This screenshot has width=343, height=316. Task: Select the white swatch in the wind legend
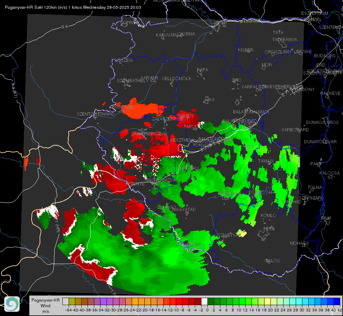coord(204,301)
